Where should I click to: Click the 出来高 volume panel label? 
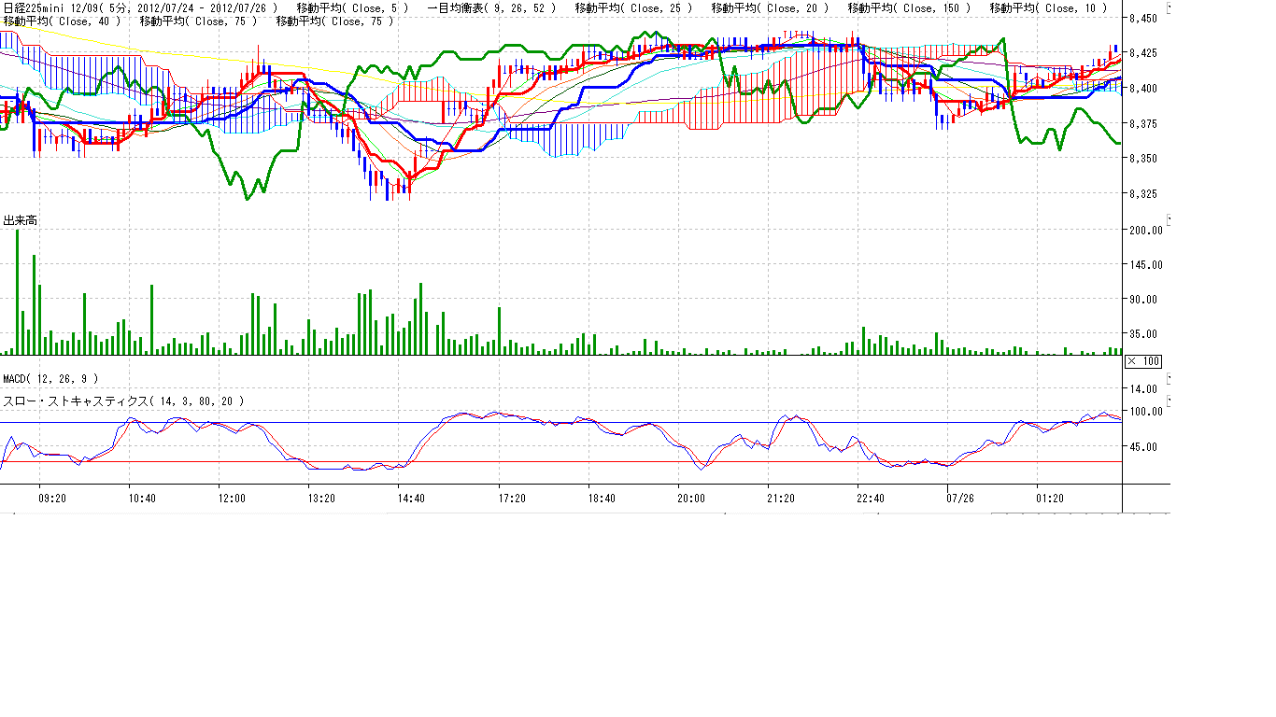point(20,220)
